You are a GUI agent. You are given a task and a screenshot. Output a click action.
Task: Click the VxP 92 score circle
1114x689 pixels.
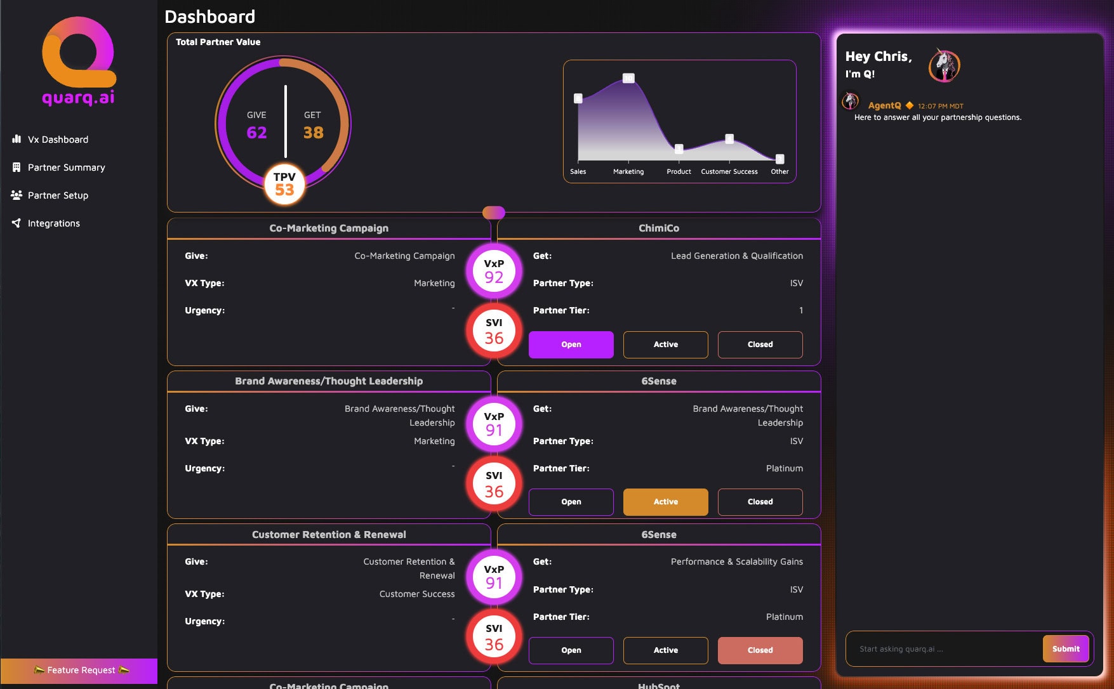pyautogui.click(x=494, y=271)
